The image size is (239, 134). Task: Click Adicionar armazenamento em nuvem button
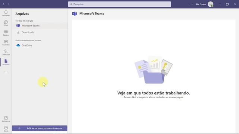pyautogui.click(x=40, y=128)
